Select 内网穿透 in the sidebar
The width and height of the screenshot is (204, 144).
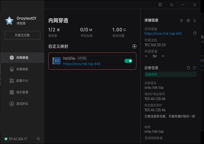[x=22, y=58]
